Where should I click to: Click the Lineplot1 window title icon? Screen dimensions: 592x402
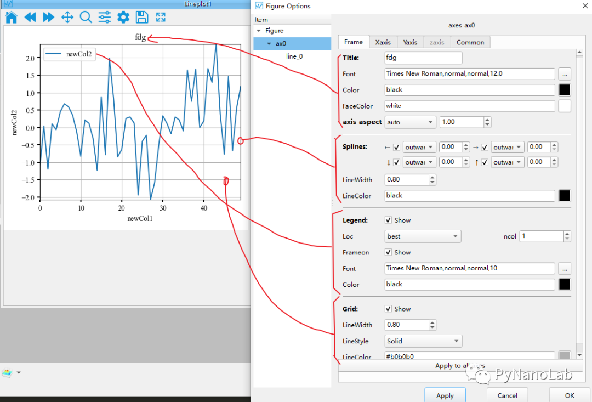[8, 4]
